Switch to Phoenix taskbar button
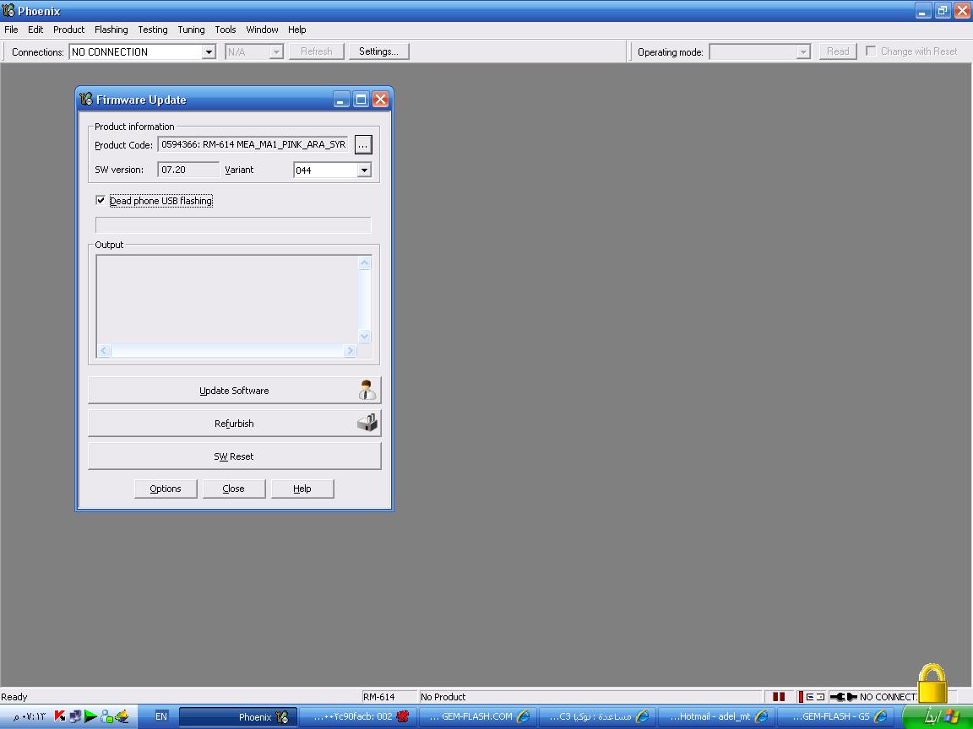This screenshot has width=973, height=729. click(x=237, y=716)
